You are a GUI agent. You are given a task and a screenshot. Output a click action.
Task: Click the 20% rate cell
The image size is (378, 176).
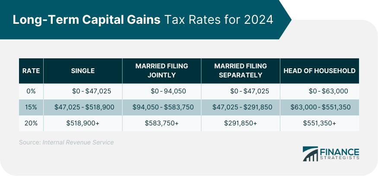31,123
